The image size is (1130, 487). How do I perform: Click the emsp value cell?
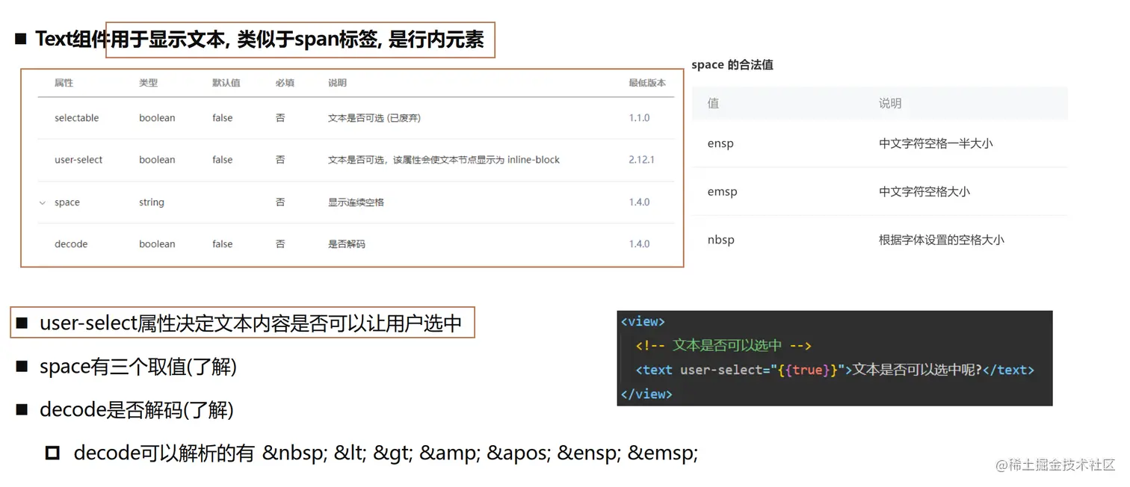pyautogui.click(x=722, y=192)
